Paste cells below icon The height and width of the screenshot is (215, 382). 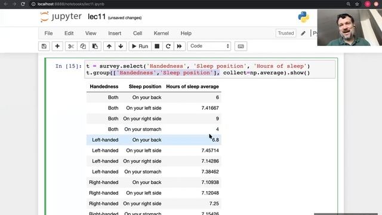pos(95,46)
